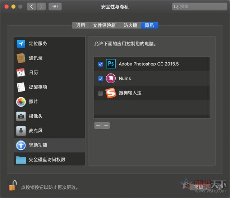Click the 完全磁盘访问权限 folder icon
Image resolution: width=230 pixels, height=198 pixels.
point(21,159)
